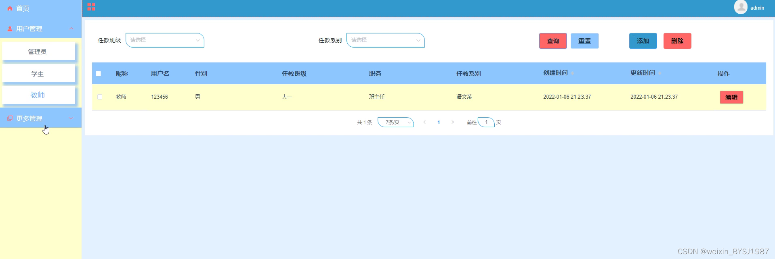Click the 查询 button

point(553,41)
